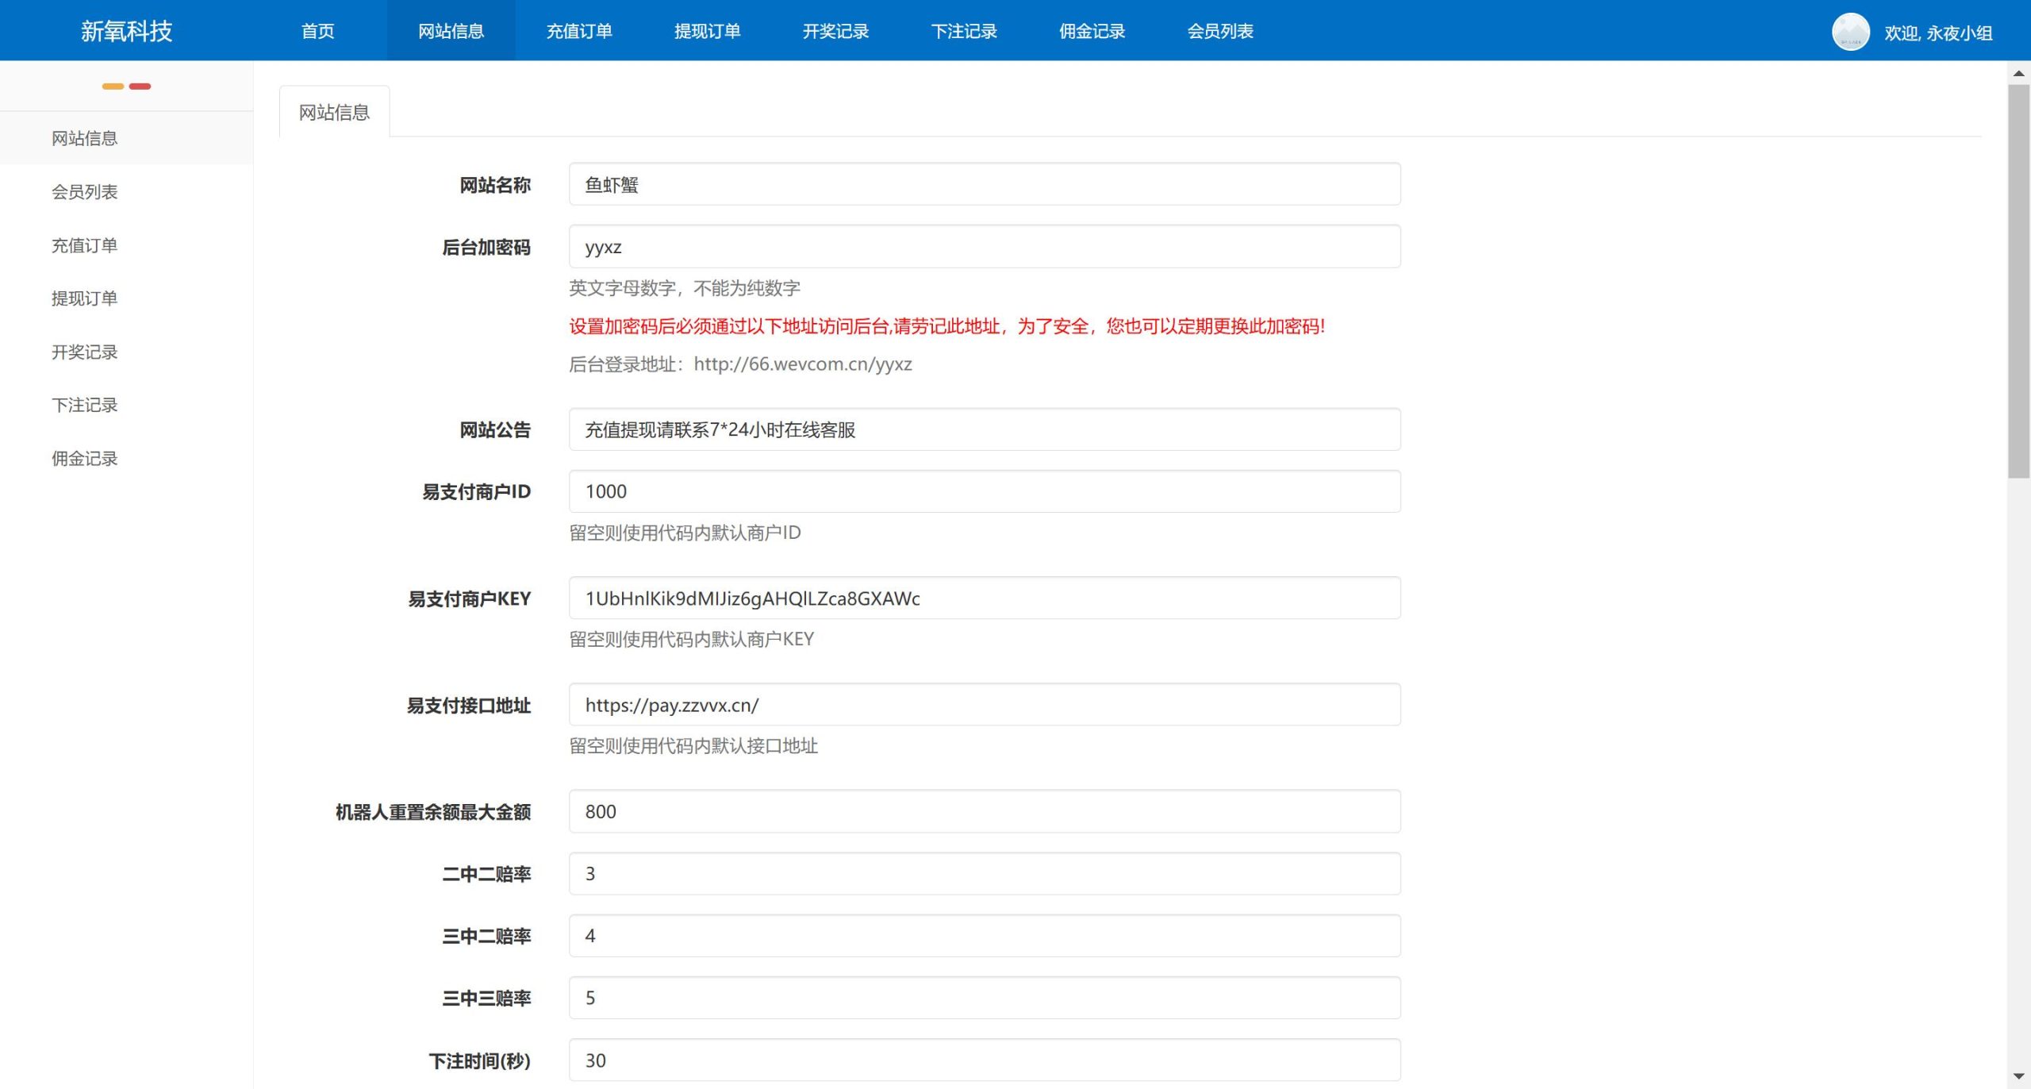Focus the 三中二赔率 input field
This screenshot has width=2031, height=1089.
[x=985, y=936]
